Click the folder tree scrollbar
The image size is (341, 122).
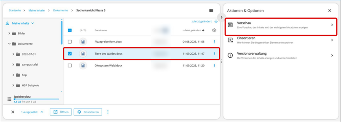point(62,32)
